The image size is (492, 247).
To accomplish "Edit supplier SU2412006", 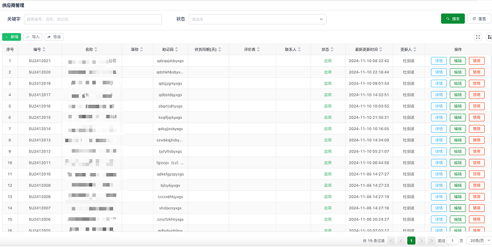I will click(x=458, y=219).
